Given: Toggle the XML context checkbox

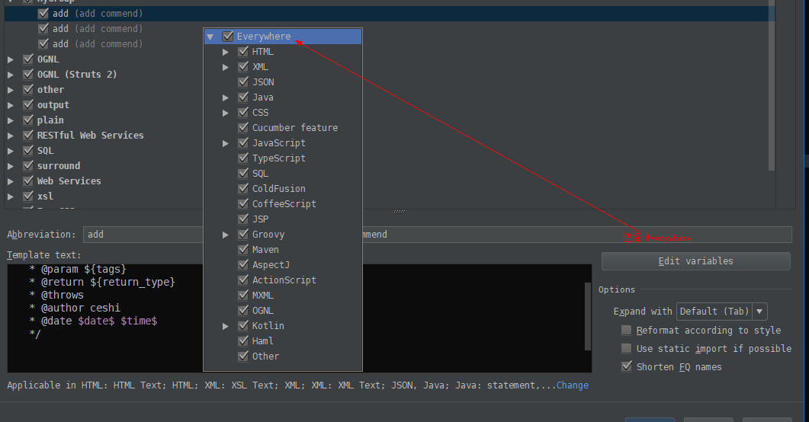Looking at the screenshot, I should [243, 67].
